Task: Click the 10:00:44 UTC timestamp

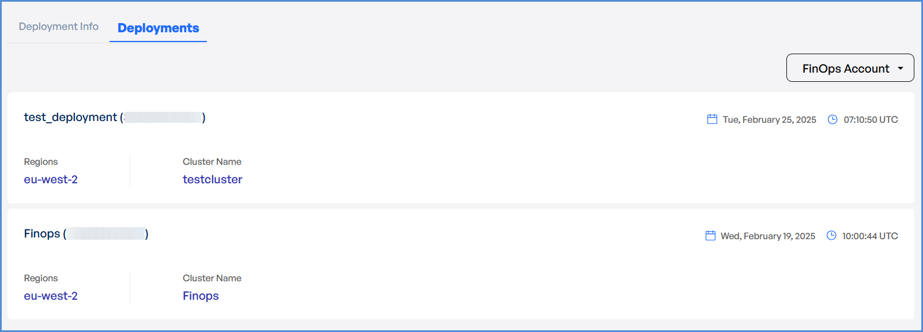Action: coord(870,236)
